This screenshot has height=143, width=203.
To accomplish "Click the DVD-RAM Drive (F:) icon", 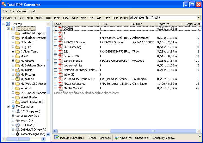I will point(17,129).
